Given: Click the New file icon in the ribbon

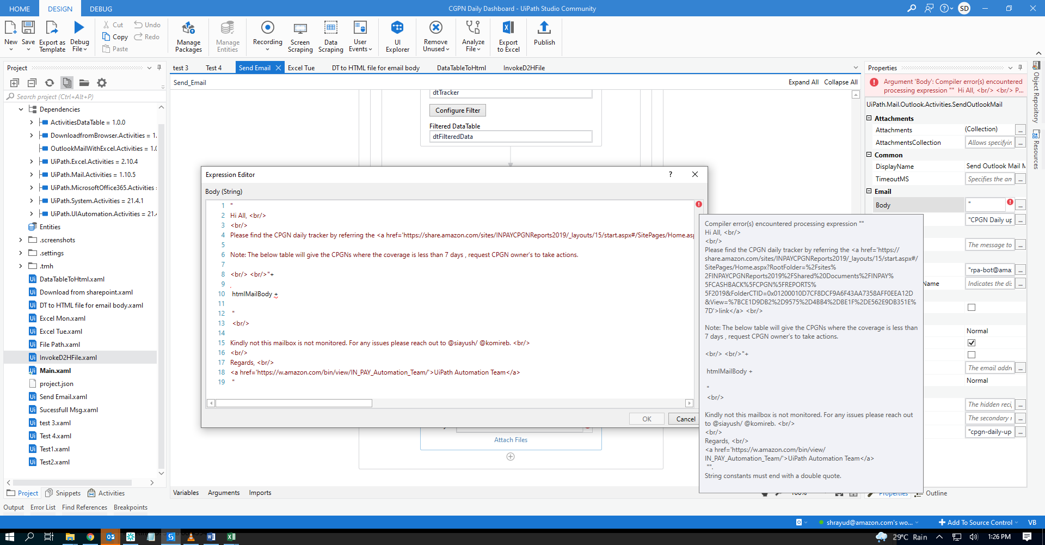Looking at the screenshot, I should 10,27.
